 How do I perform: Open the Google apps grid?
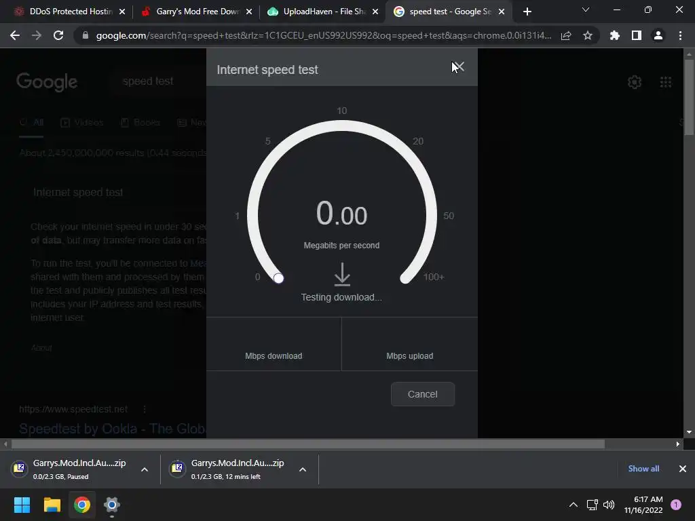[666, 82]
